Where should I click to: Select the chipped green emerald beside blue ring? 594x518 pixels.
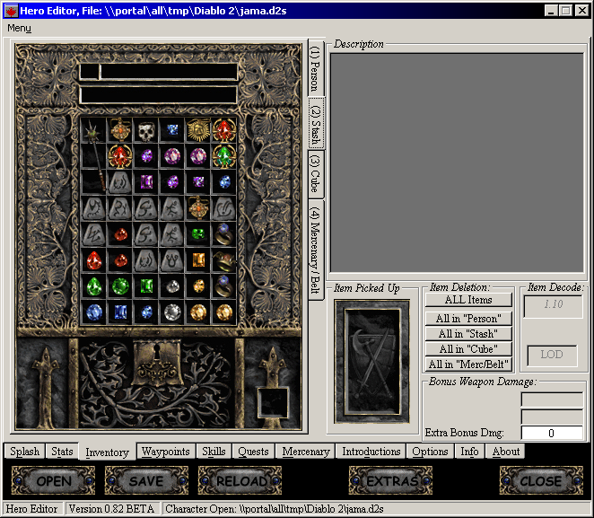198,234
